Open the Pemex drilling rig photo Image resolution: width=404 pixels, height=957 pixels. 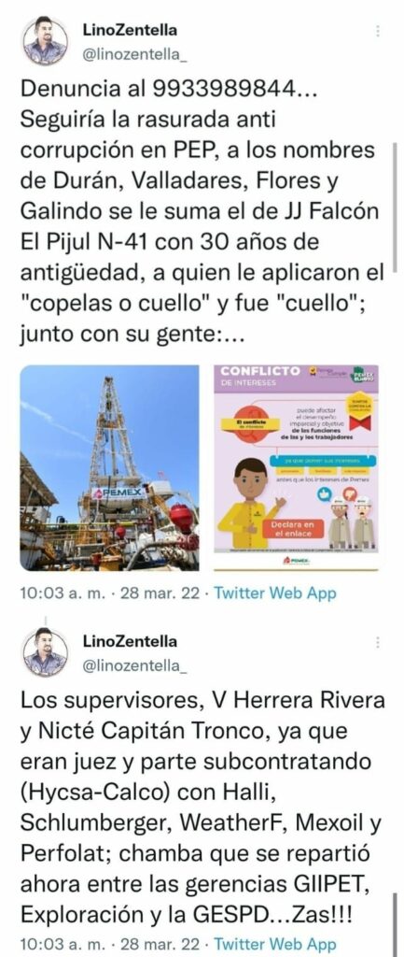pyautogui.click(x=110, y=467)
